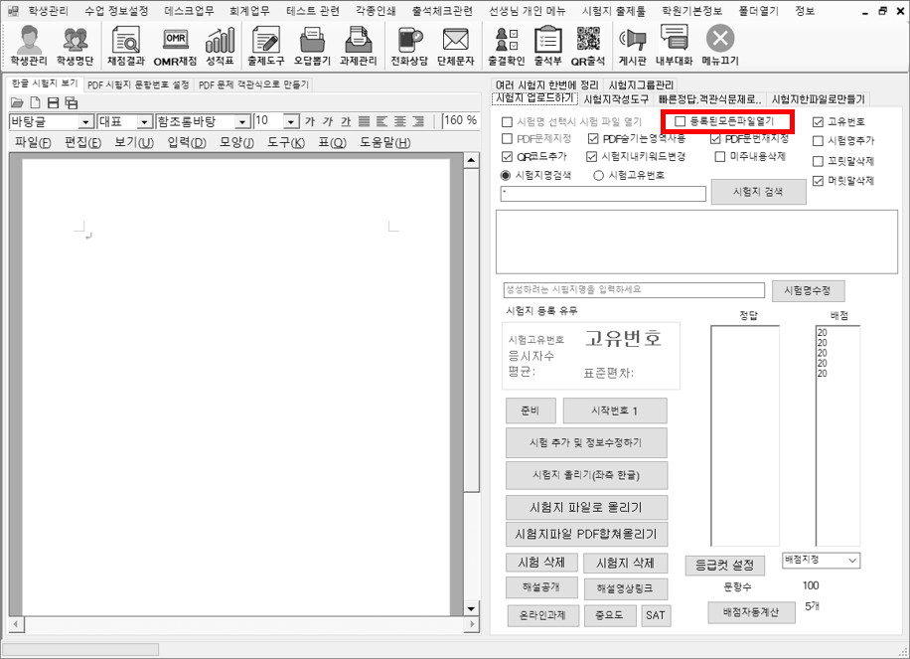910x659 pixels.
Task: Select the 시험지명검색 radio button
Action: coord(506,175)
